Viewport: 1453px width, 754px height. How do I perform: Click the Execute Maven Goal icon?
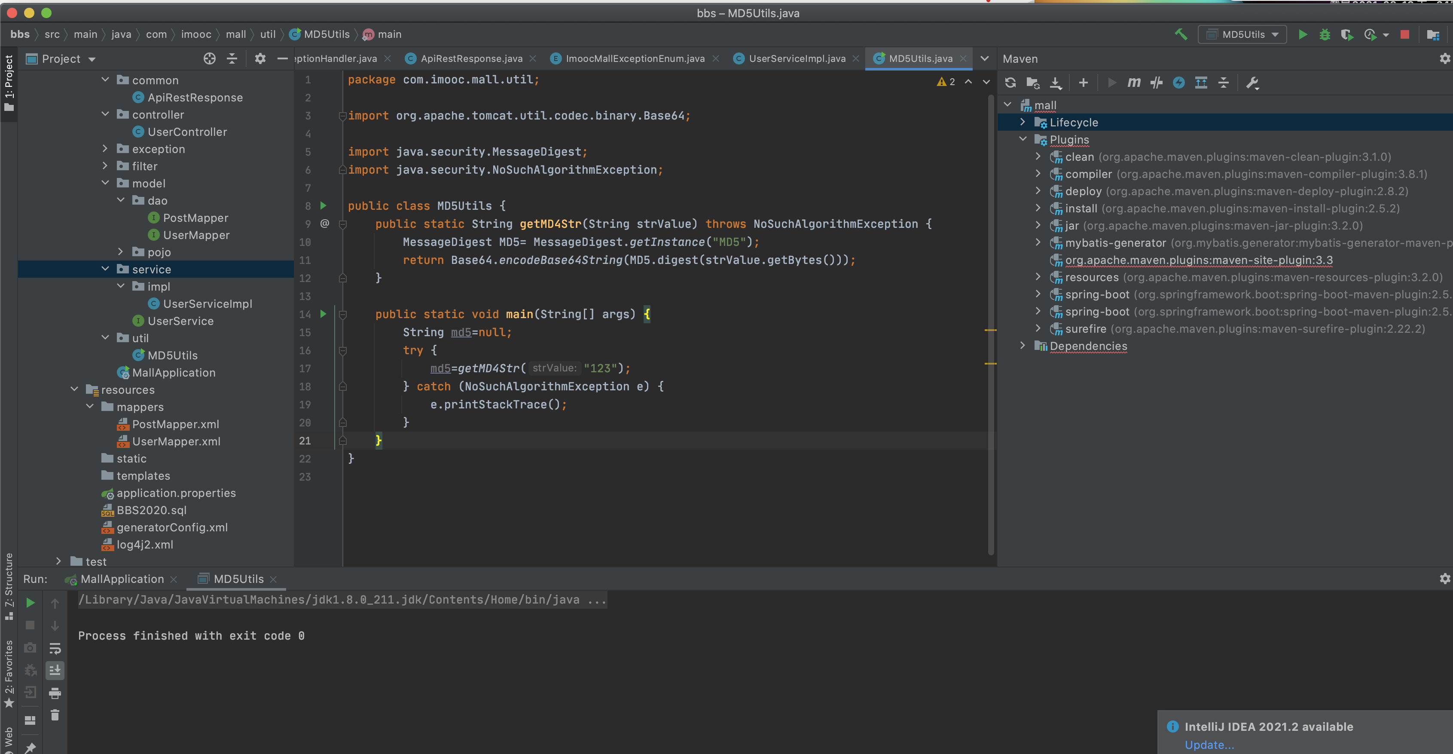(1134, 83)
